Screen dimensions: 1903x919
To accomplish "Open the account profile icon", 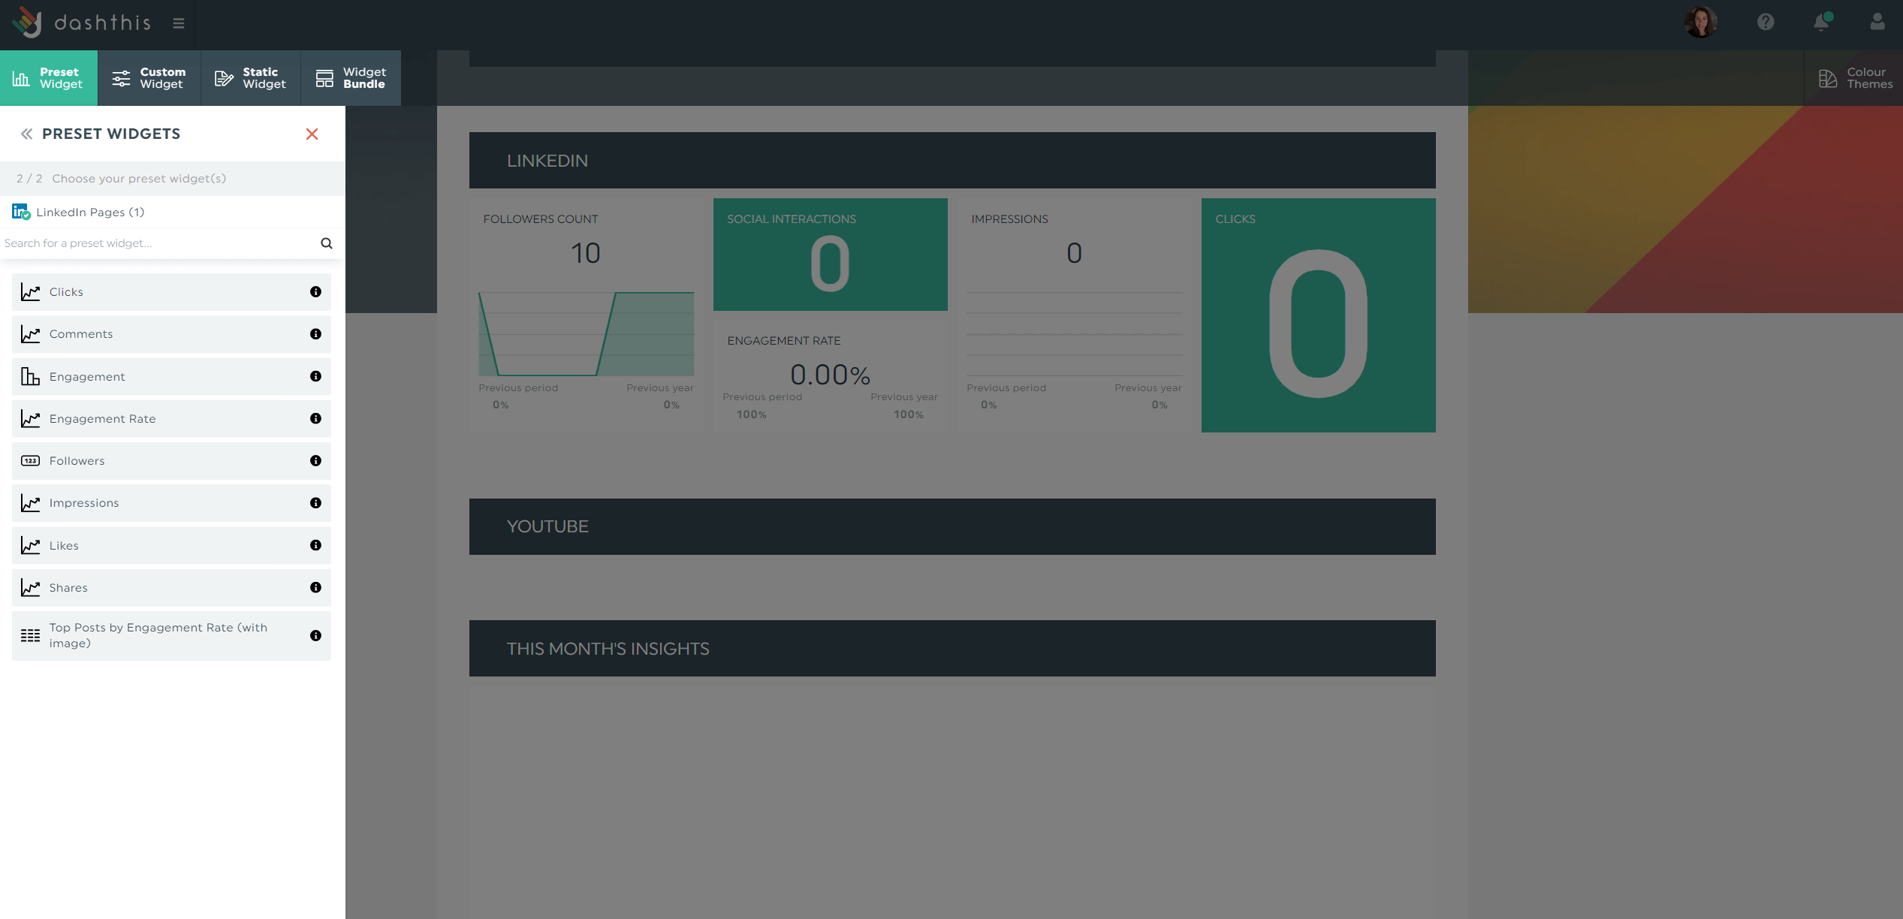I will tap(1877, 23).
